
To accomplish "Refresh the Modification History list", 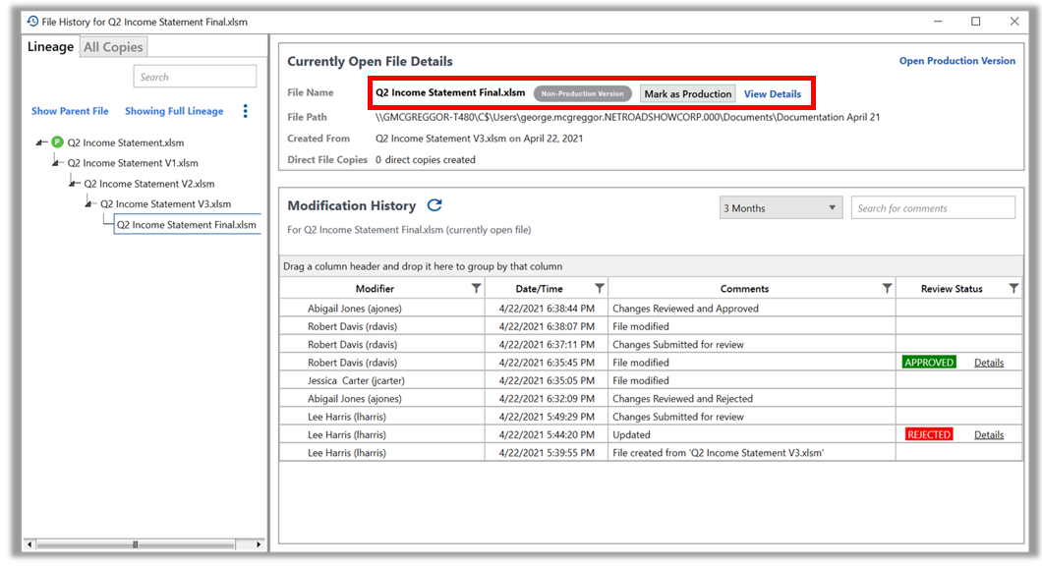I will 434,205.
